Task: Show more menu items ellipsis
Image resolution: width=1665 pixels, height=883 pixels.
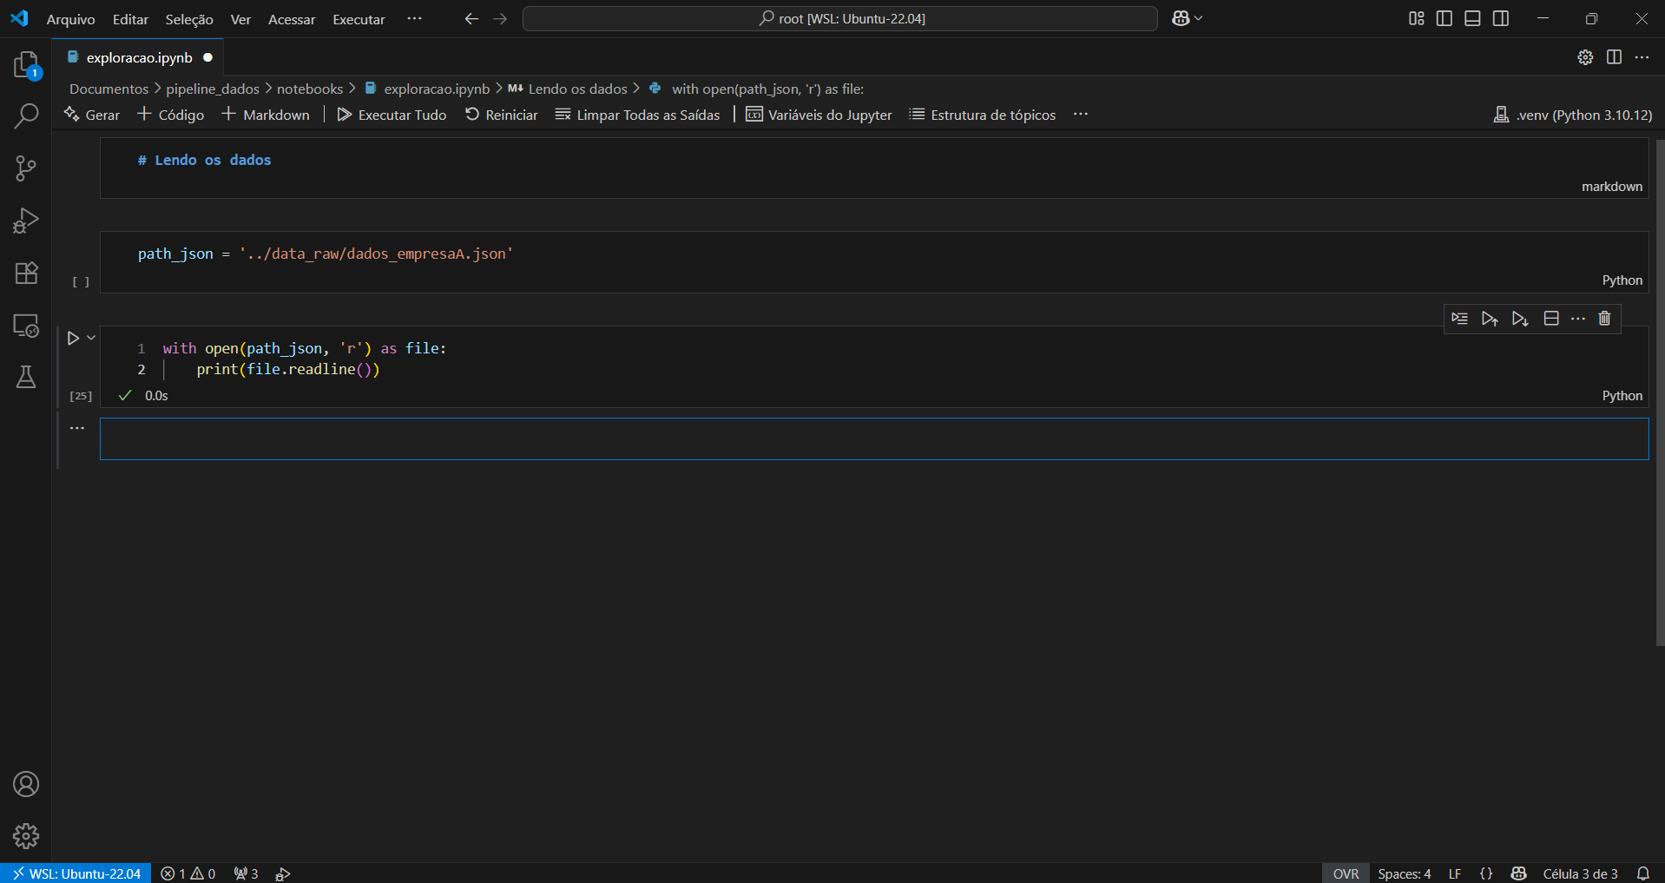Action: pyautogui.click(x=414, y=18)
